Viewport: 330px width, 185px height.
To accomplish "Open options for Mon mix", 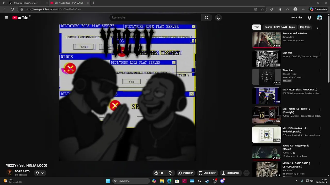I will 320,53.
